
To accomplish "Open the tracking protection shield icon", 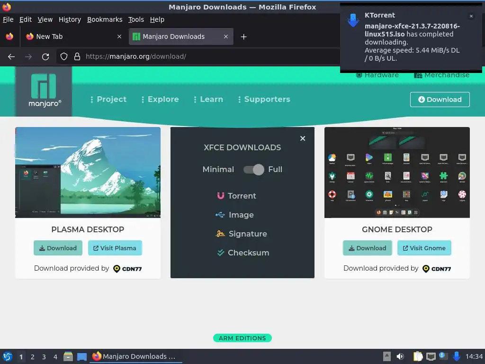I will point(64,56).
